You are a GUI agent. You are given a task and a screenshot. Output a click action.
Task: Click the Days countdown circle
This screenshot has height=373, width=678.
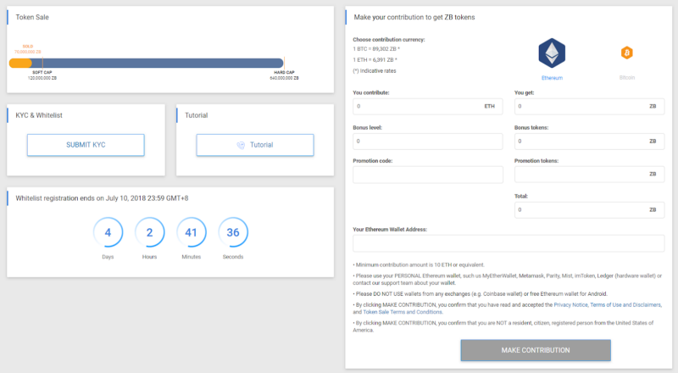point(108,232)
